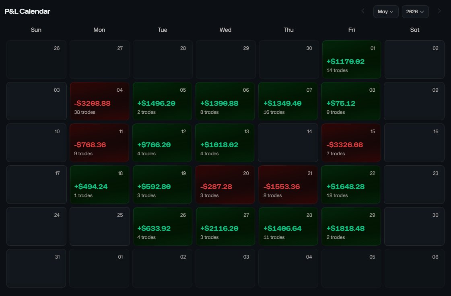The image size is (451, 296).
Task: Open day 21 loss -$1553.36
Action: (x=288, y=185)
